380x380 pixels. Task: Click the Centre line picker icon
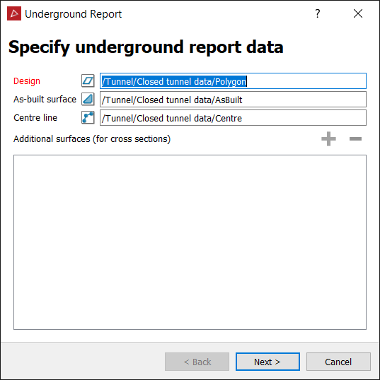pyautogui.click(x=88, y=117)
